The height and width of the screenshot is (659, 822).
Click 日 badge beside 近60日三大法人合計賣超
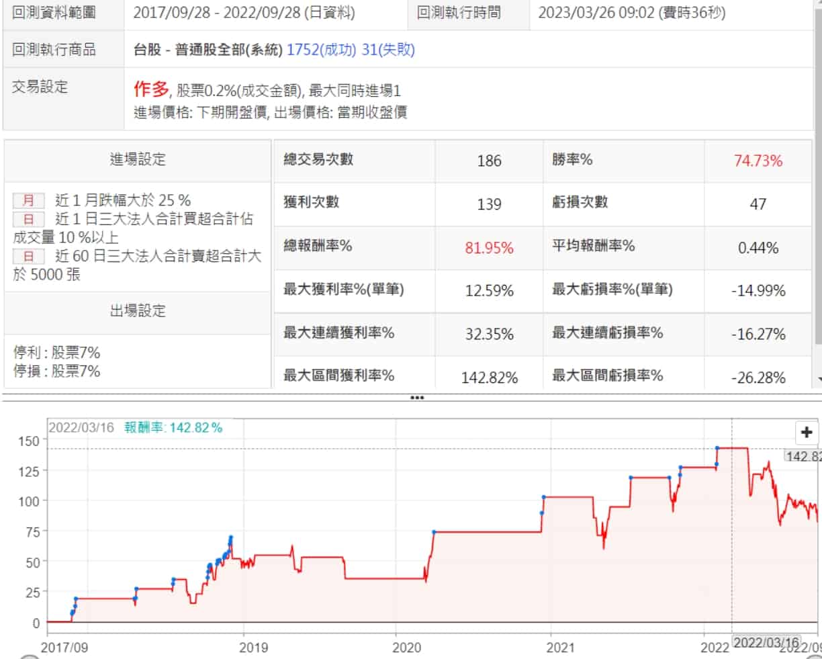tap(28, 256)
